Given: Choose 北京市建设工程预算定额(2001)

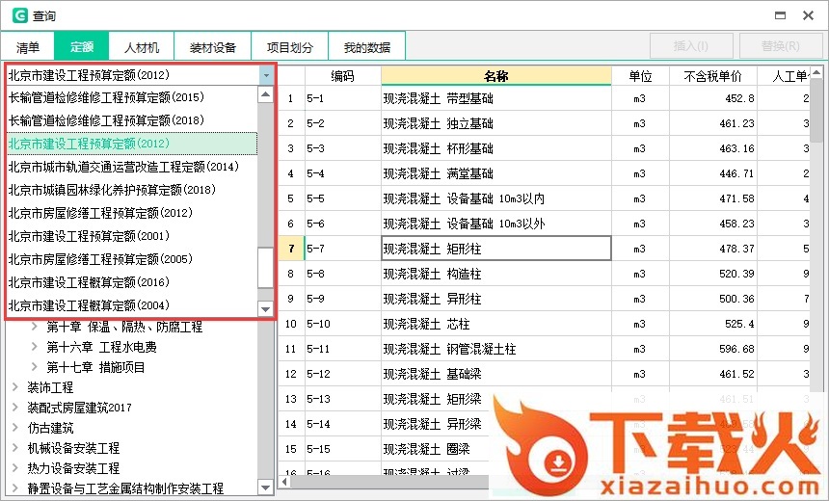Looking at the screenshot, I should [x=132, y=236].
